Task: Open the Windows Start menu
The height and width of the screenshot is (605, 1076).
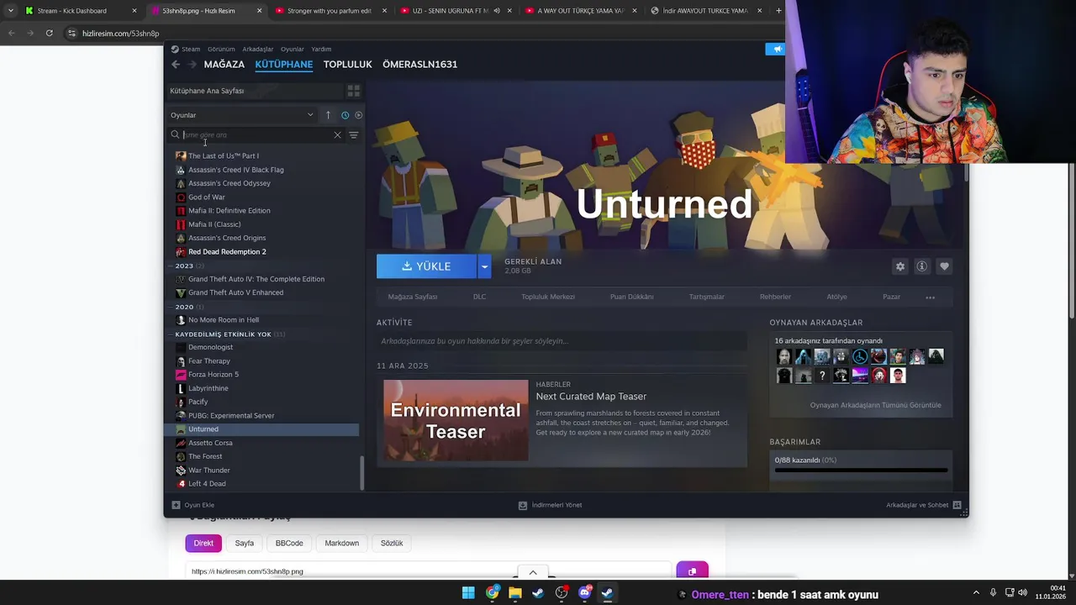Action: [468, 593]
